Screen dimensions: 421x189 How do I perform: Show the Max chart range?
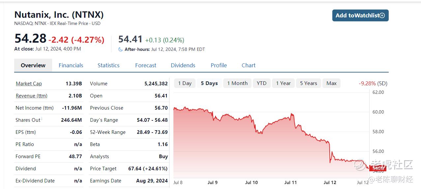click(331, 83)
